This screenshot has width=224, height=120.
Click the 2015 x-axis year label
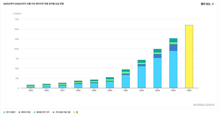coord(31,90)
